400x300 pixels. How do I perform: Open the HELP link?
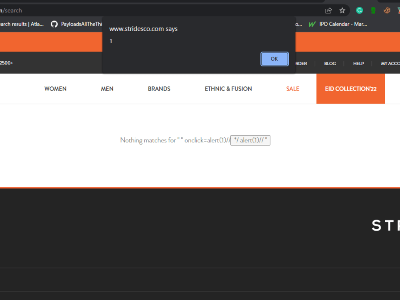click(358, 64)
